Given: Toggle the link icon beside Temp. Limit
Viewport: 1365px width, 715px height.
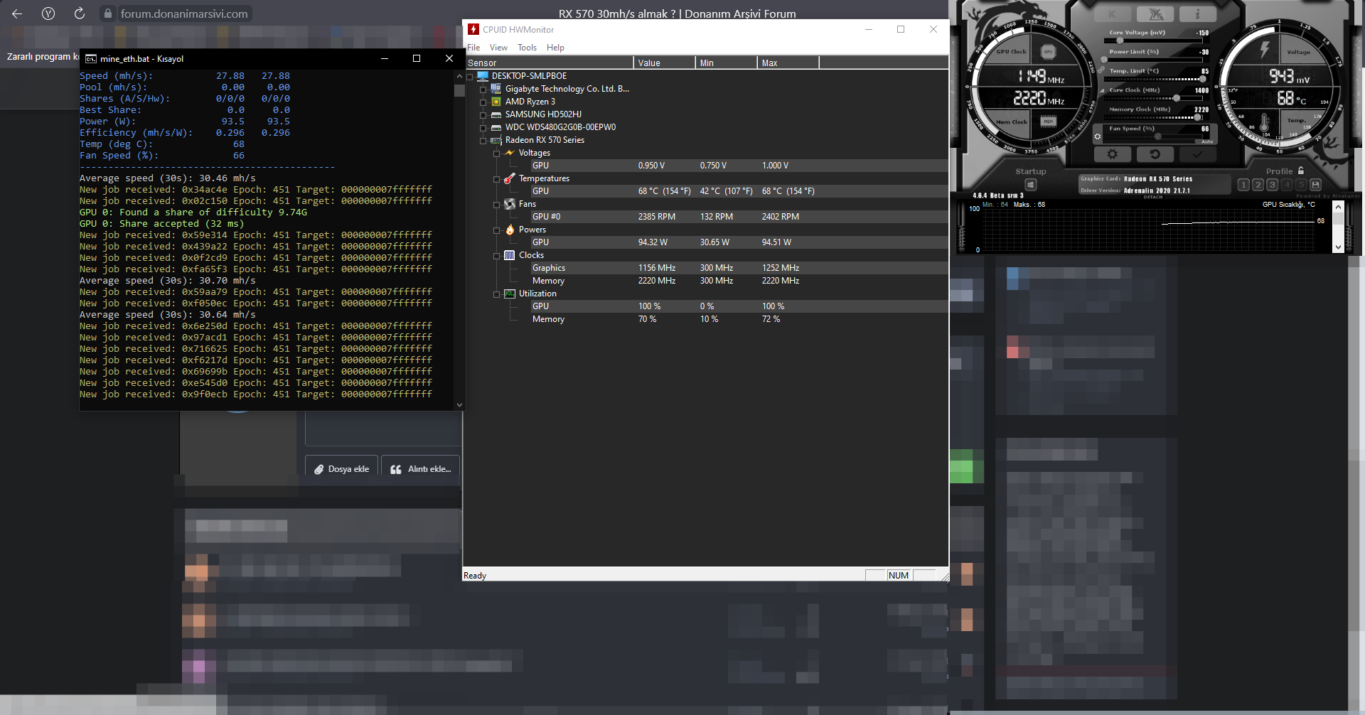Looking at the screenshot, I should [1101, 70].
